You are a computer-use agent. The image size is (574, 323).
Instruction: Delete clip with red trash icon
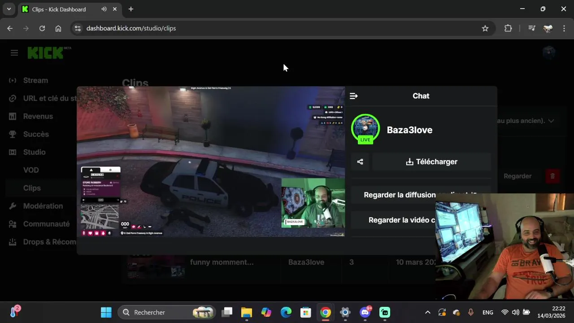click(552, 176)
